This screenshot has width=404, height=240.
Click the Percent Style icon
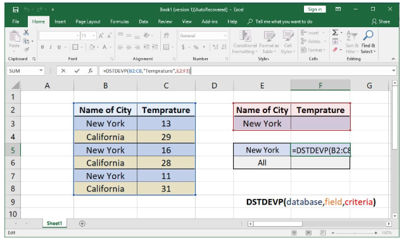196,47
